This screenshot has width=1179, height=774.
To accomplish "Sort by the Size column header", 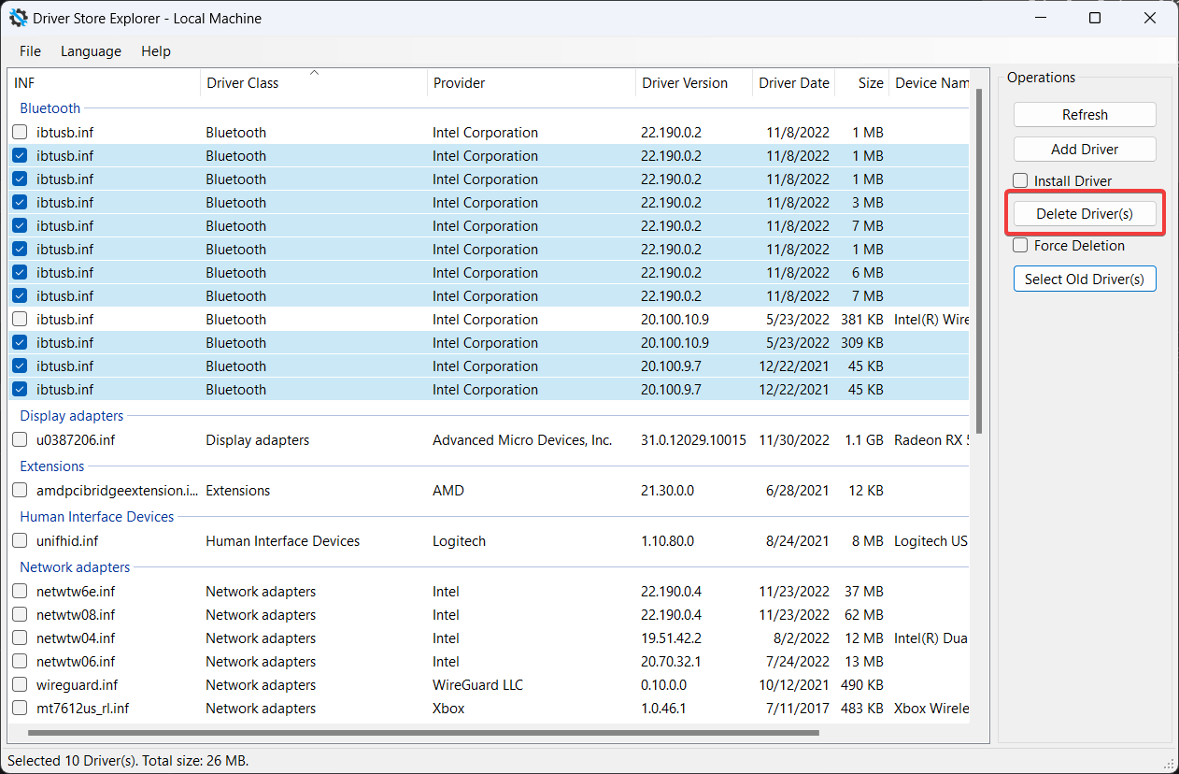I will pos(862,83).
